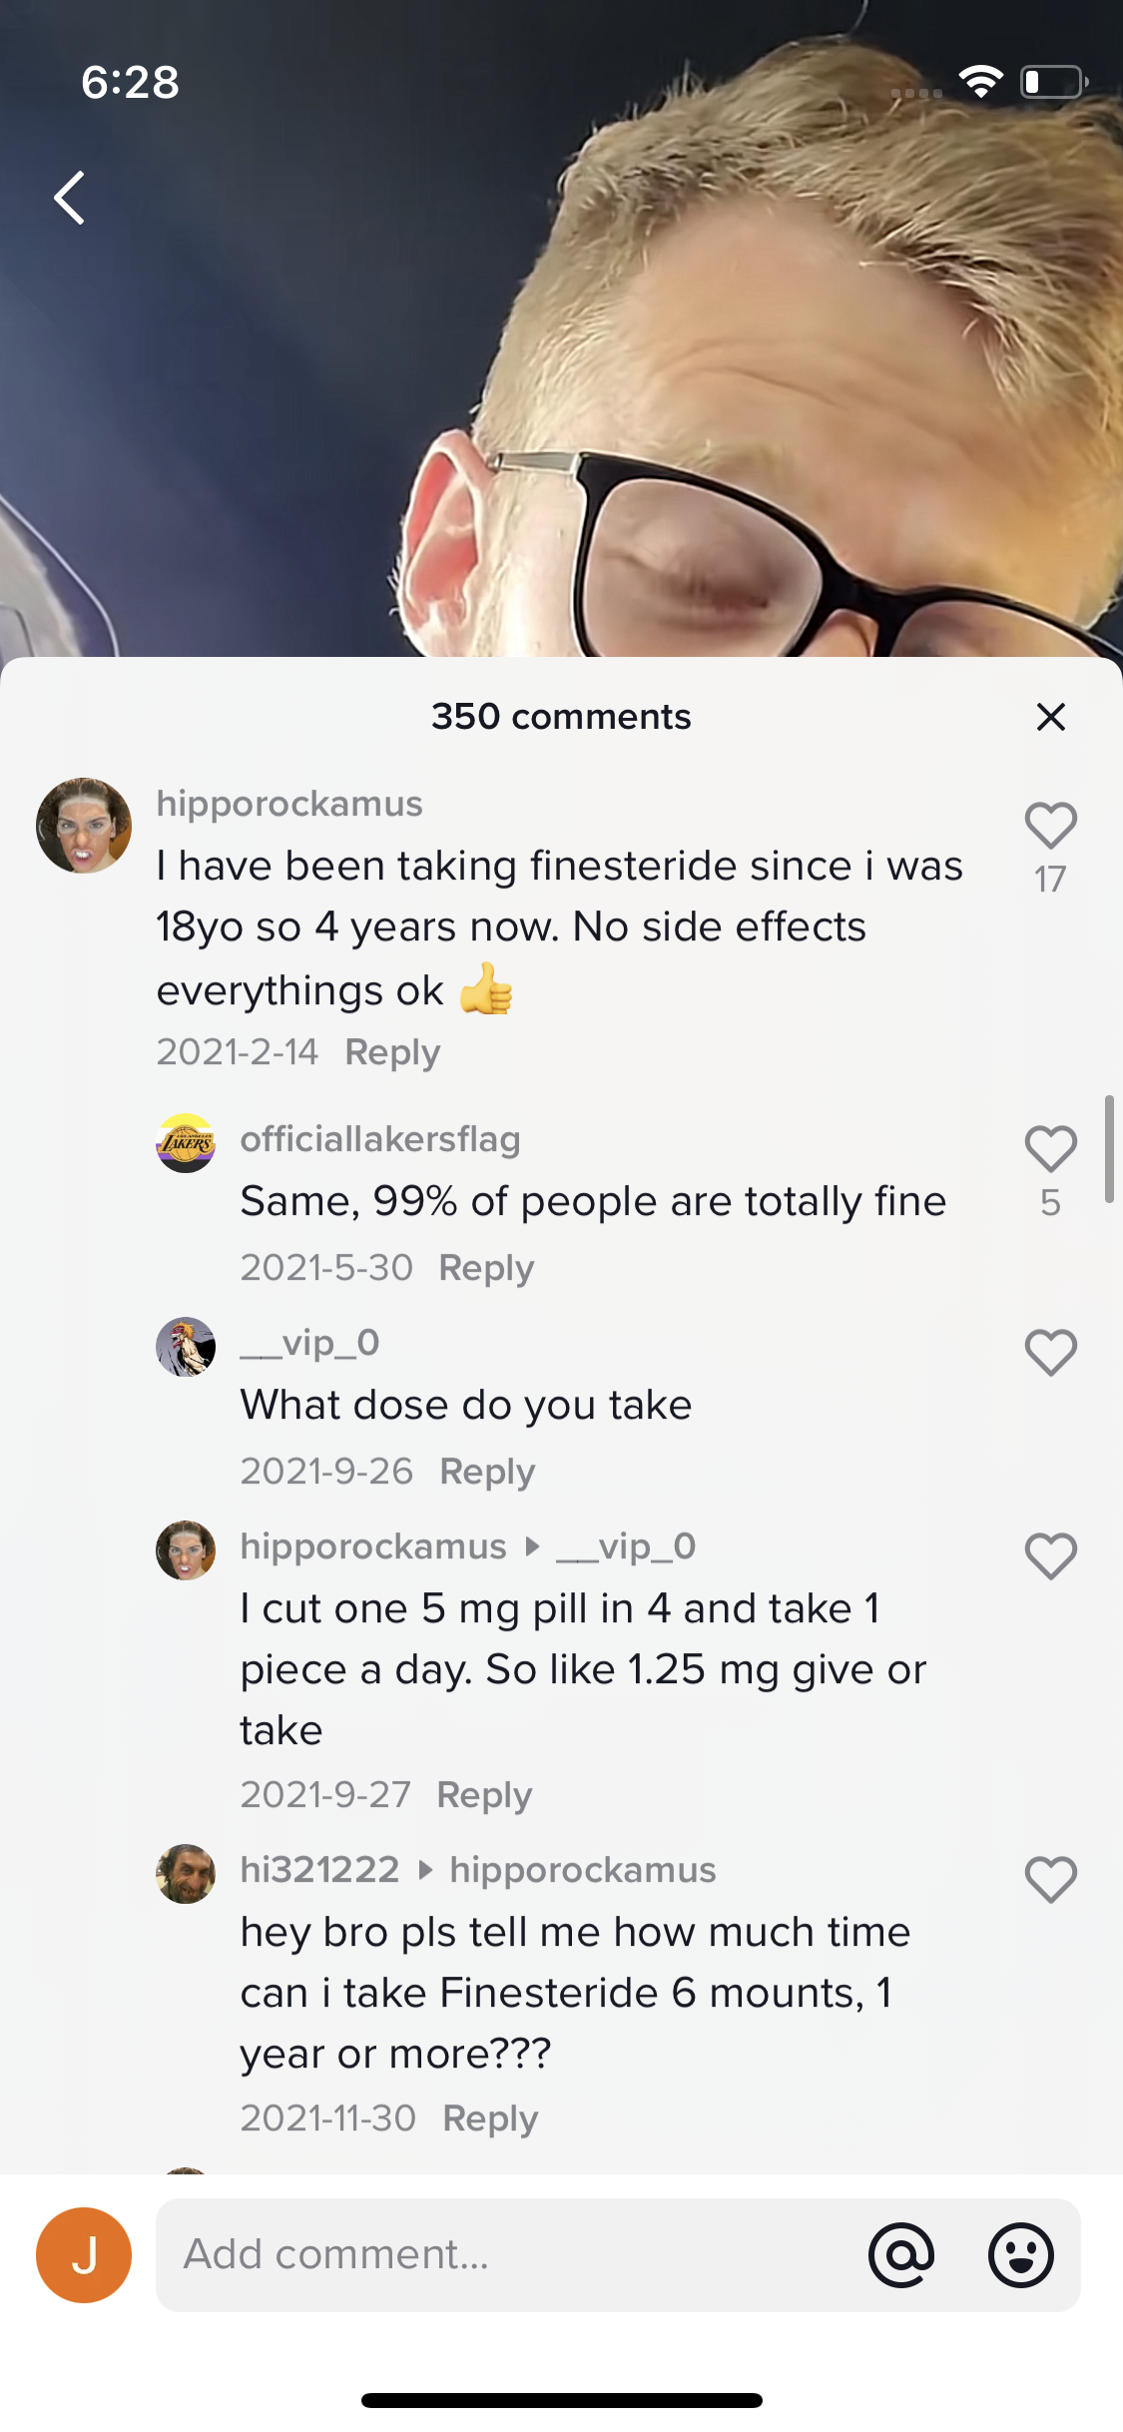The height and width of the screenshot is (2432, 1123).
Task: Tap the orange J profile avatar
Action: click(84, 2255)
